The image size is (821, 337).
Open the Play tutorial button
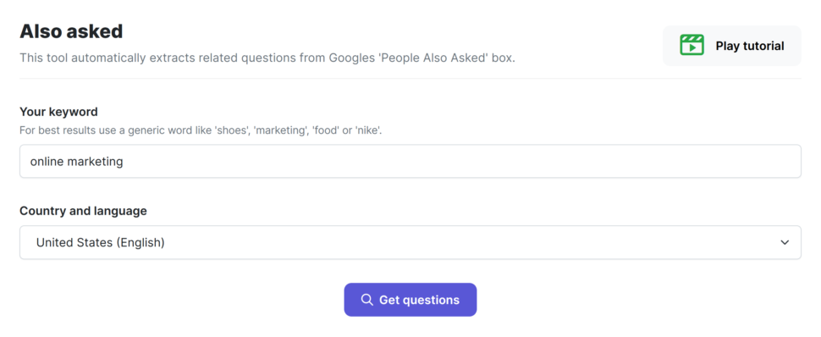[731, 46]
